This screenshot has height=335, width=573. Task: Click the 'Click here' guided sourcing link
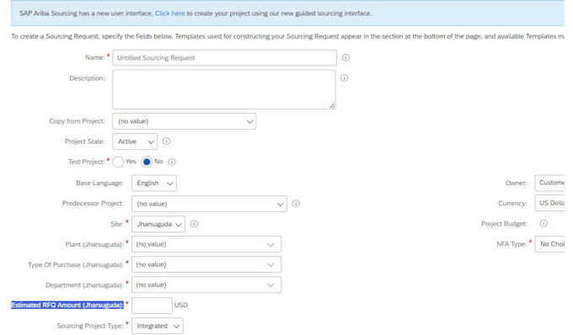[x=170, y=13]
